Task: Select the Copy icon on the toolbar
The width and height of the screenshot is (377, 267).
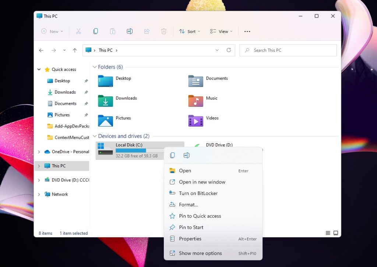Action: pyautogui.click(x=95, y=31)
